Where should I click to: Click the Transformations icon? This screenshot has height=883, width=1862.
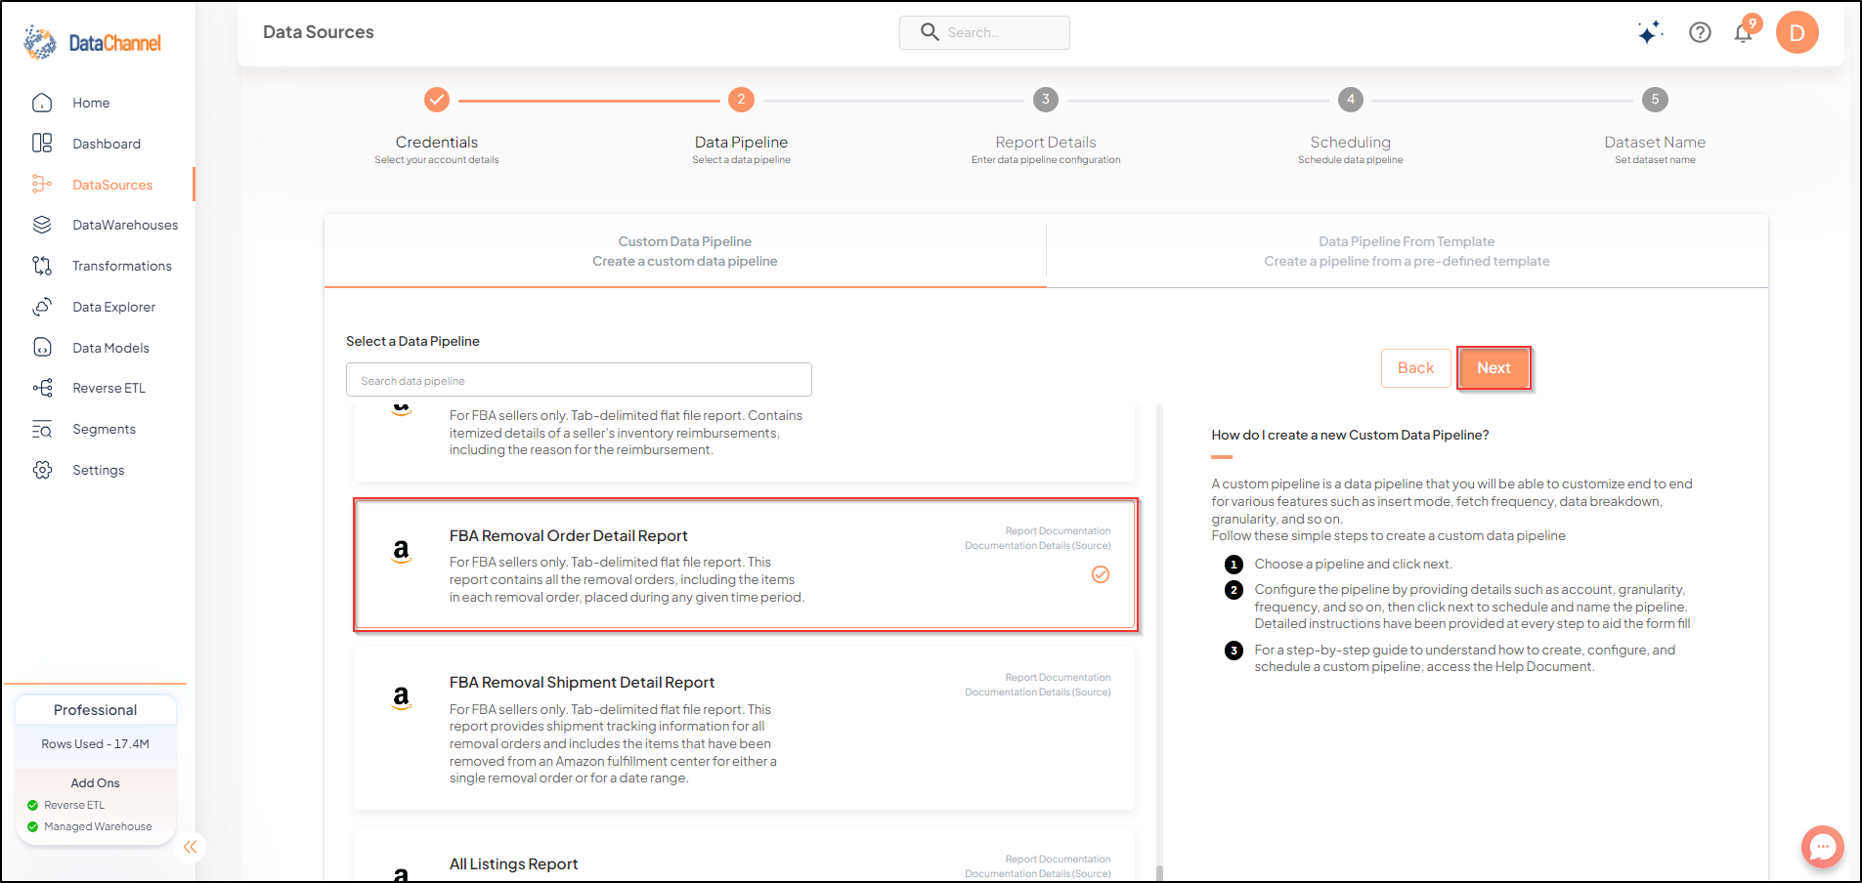point(42,266)
